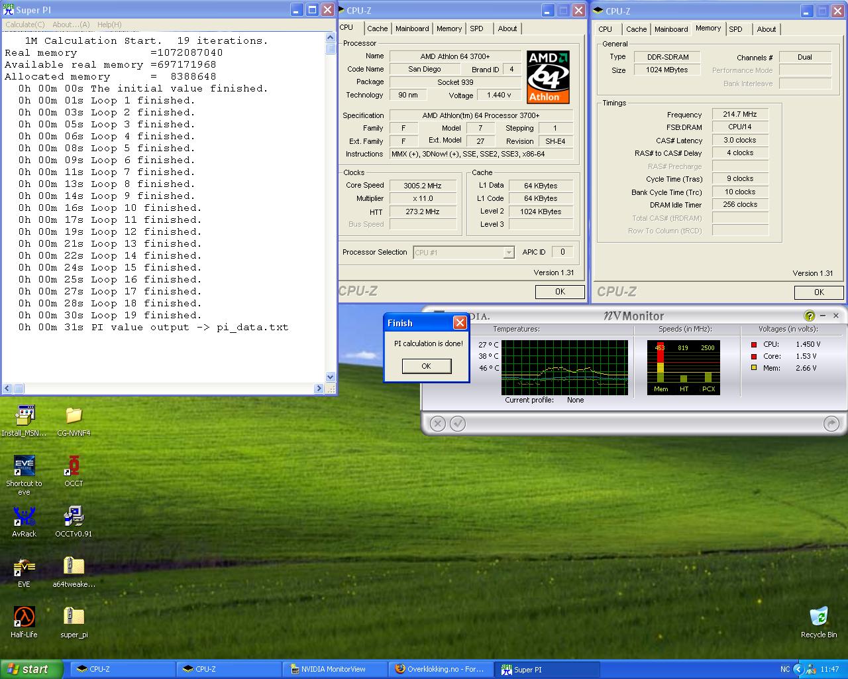Image resolution: width=848 pixels, height=679 pixels.
Task: Click the Multiplier x 11.0 value
Action: [423, 198]
